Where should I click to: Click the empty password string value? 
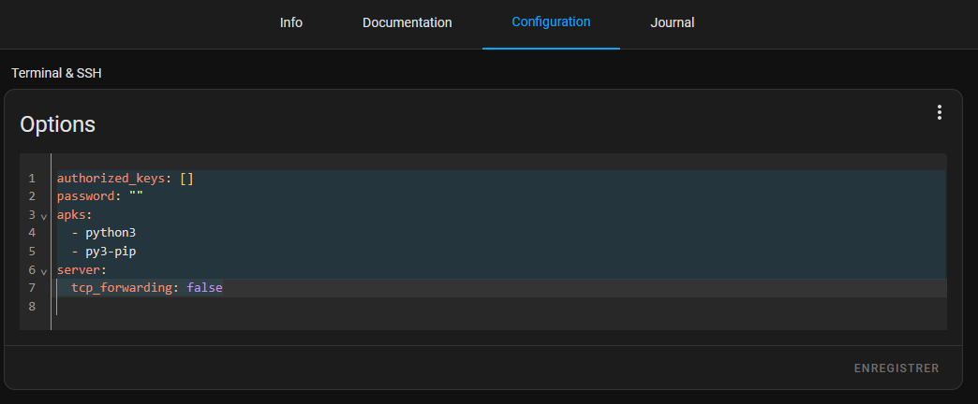click(136, 196)
